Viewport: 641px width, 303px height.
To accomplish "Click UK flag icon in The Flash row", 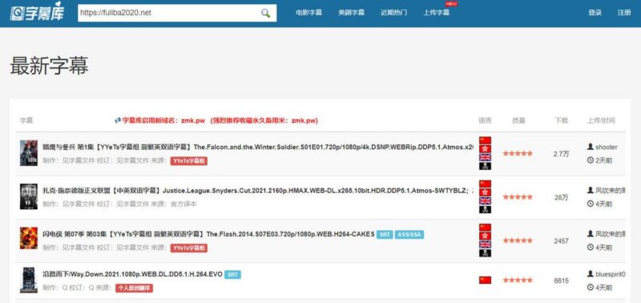I will [x=486, y=245].
